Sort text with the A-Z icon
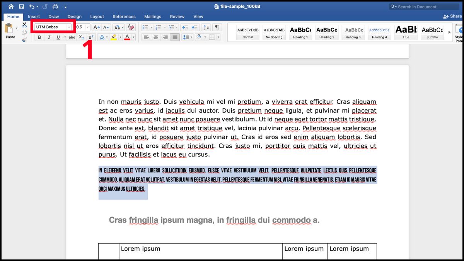The width and height of the screenshot is (464, 261). pyautogui.click(x=206, y=27)
